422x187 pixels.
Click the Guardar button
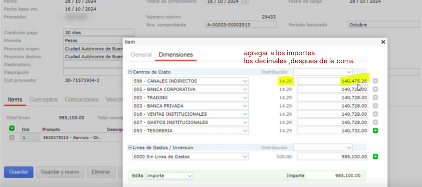18,172
